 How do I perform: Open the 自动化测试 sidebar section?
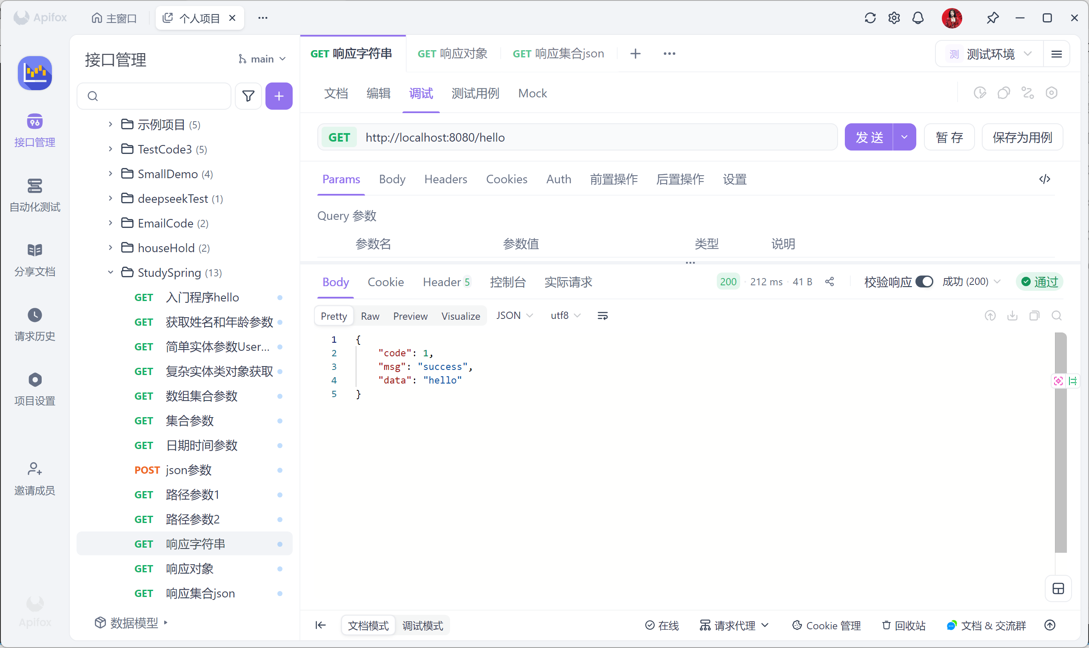pyautogui.click(x=34, y=195)
